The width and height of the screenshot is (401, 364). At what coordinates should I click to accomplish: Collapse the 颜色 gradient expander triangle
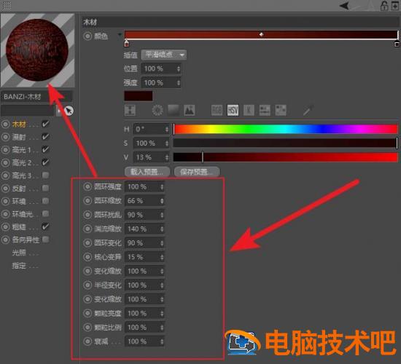click(120, 35)
